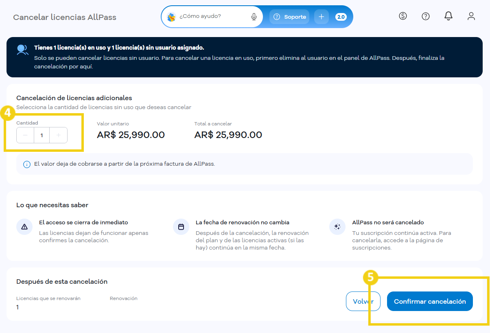Increase license quantity with plus button
The width and height of the screenshot is (490, 333).
59,135
